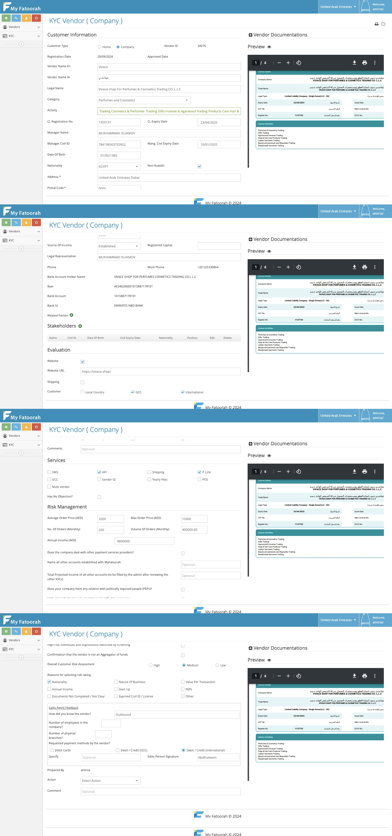
Task: Click the Legal Representative input field
Action: click(x=169, y=257)
